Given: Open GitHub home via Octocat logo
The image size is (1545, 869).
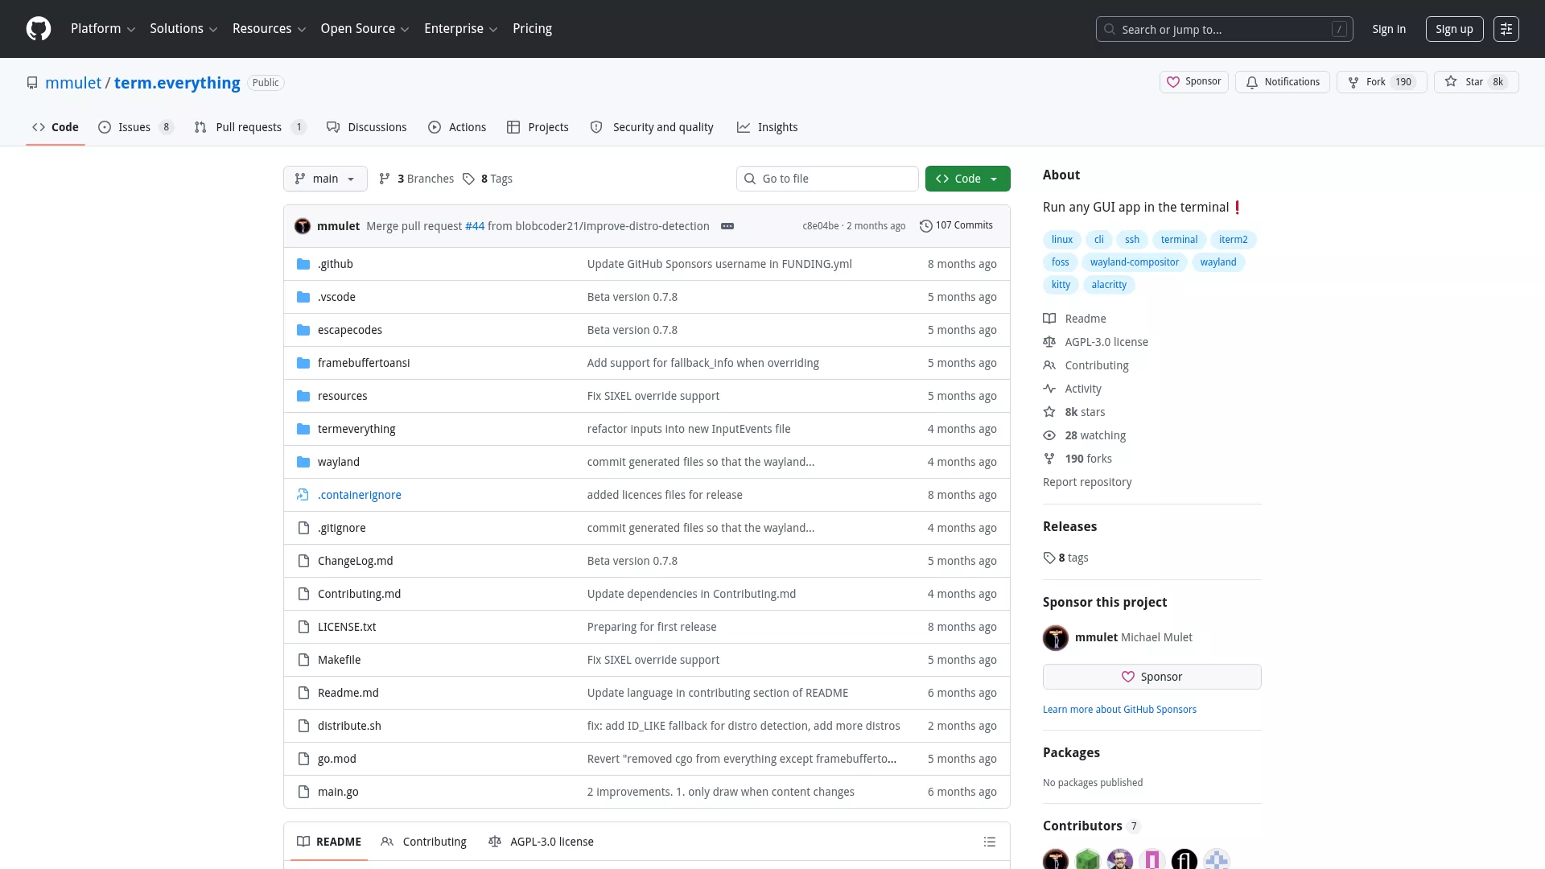Looking at the screenshot, I should coord(39,29).
